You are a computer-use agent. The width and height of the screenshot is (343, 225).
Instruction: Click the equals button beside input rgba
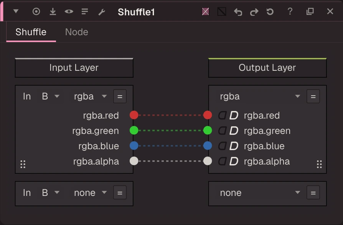120,96
